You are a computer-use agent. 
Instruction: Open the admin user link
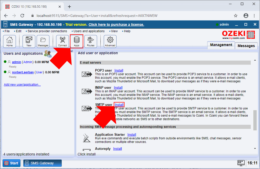click(16, 62)
